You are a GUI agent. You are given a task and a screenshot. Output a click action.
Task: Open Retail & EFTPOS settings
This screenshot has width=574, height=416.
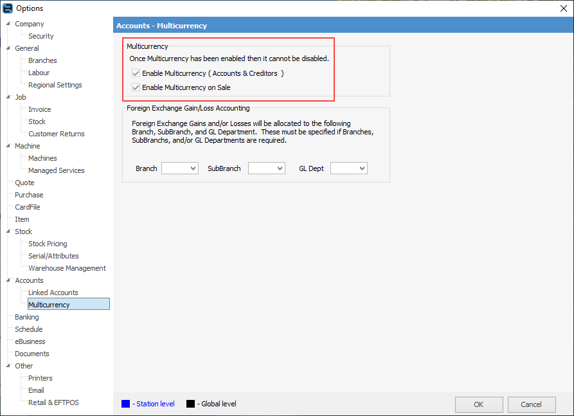[x=53, y=402]
